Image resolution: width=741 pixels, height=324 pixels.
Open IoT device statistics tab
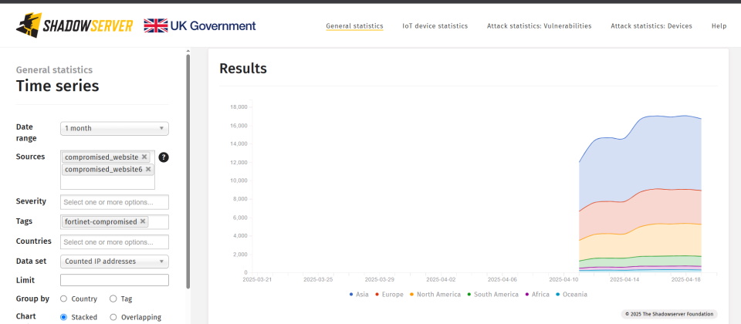click(x=435, y=26)
